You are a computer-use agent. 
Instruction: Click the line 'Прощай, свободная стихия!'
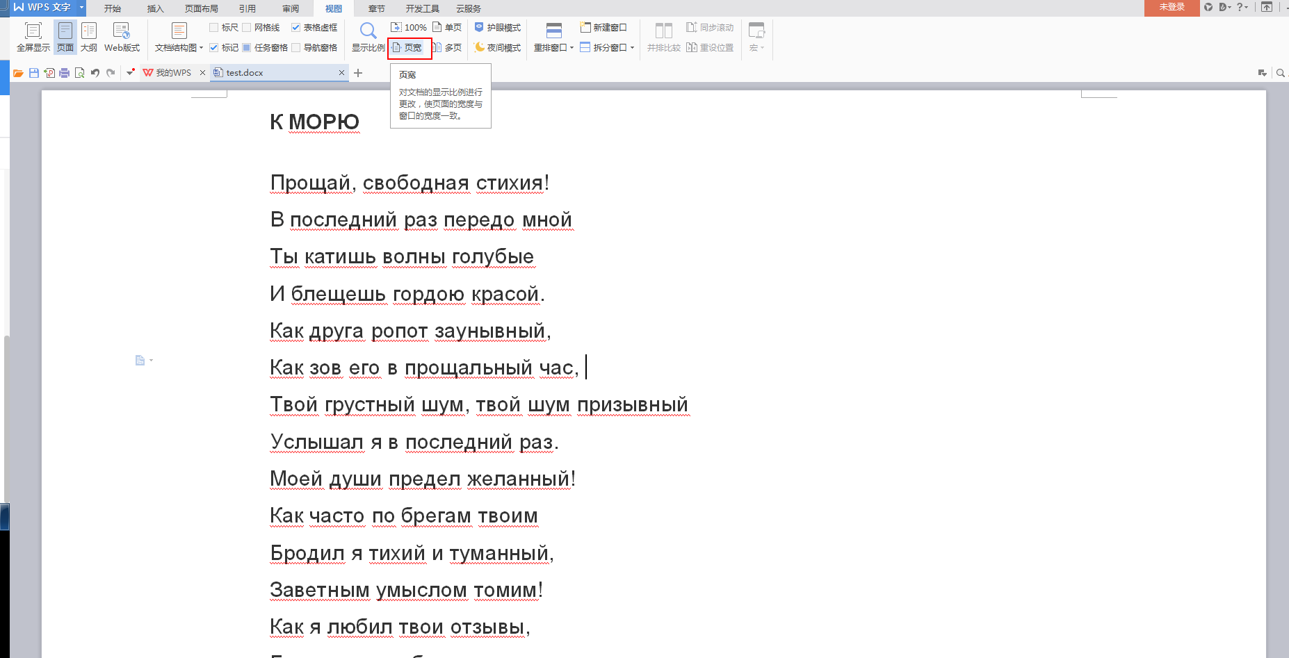(410, 183)
